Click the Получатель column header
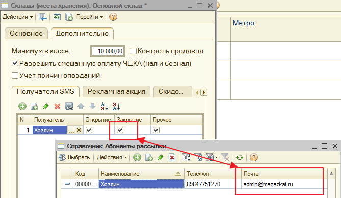 tap(58, 120)
